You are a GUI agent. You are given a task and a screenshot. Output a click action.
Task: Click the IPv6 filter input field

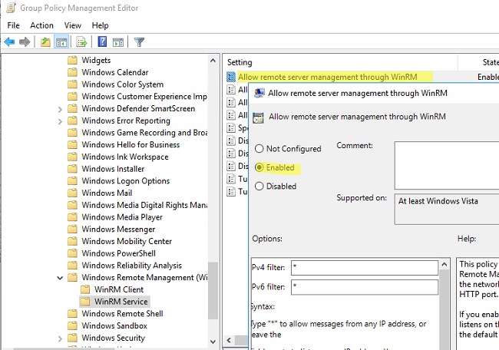(365, 287)
